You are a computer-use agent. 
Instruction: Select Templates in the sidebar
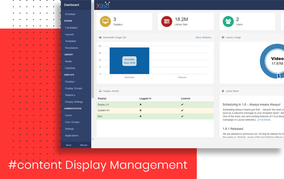pos(71,41)
